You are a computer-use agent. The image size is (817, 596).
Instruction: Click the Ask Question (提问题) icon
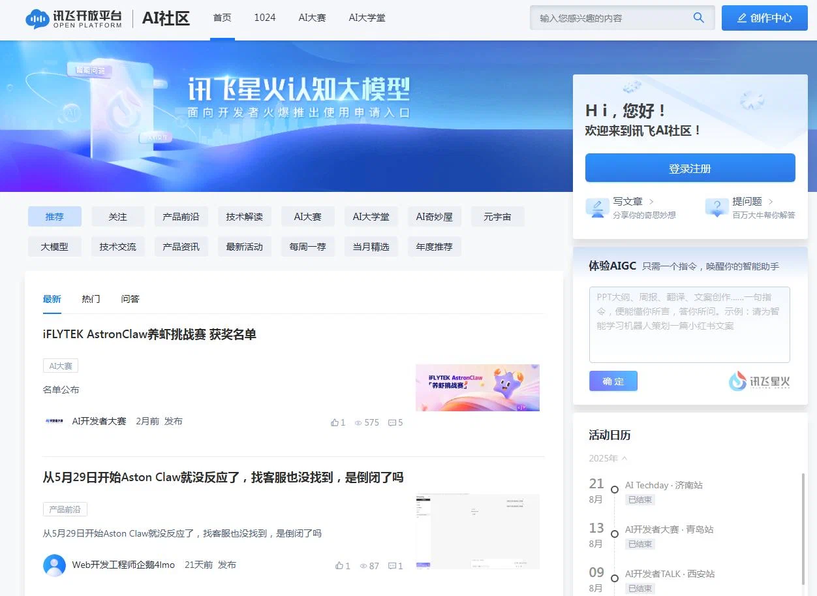click(x=717, y=208)
